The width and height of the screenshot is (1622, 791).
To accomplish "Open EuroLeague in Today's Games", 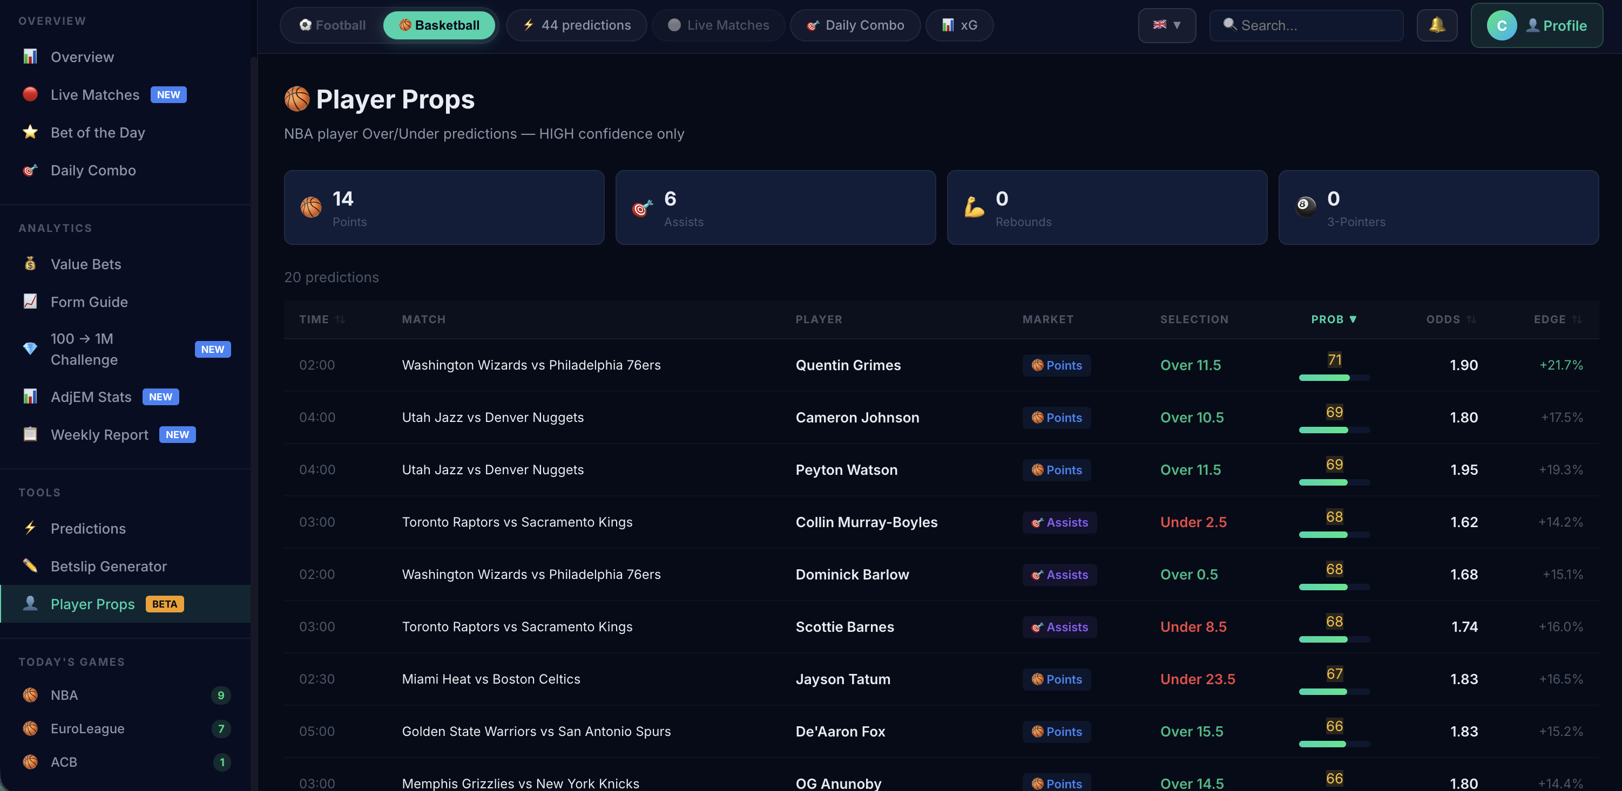I will point(87,728).
